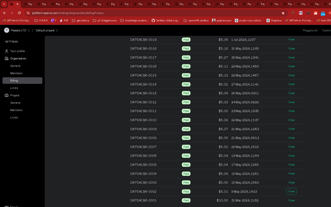View invoice DA75ACB6-0006

point(291,156)
